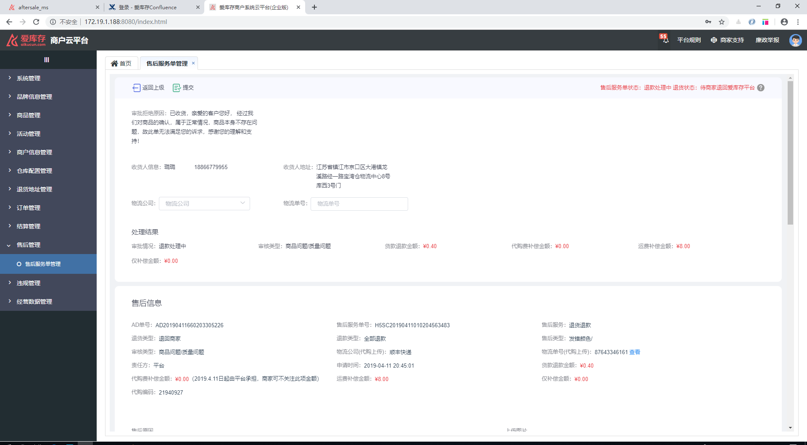This screenshot has width=807, height=445.
Task: Click browser back arrow
Action: click(x=9, y=22)
